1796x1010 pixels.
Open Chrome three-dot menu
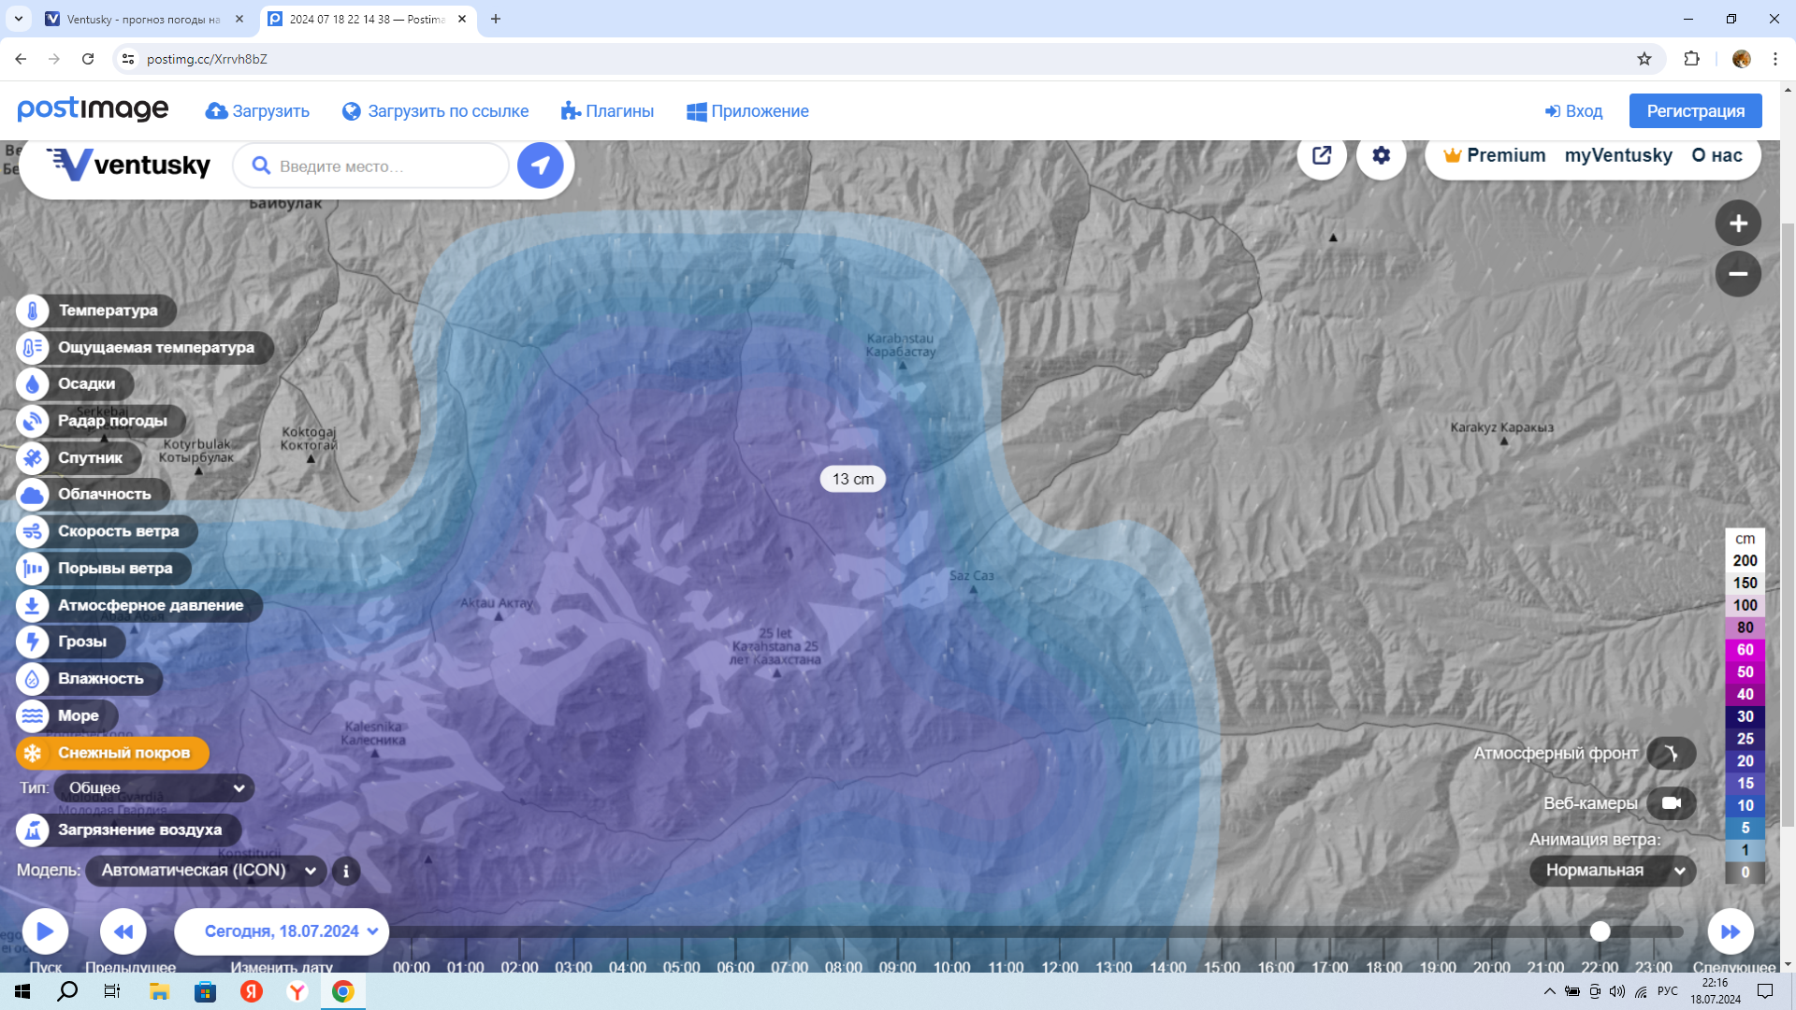click(1775, 59)
